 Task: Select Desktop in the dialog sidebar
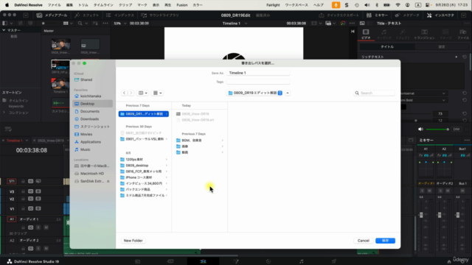(93, 104)
